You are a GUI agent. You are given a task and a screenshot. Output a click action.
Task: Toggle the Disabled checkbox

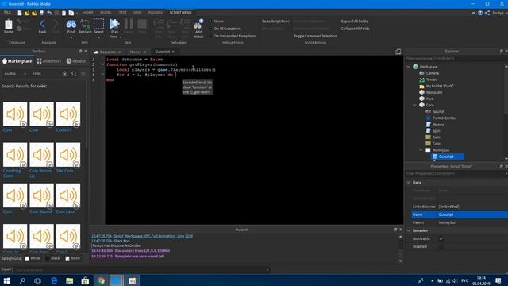441,246
